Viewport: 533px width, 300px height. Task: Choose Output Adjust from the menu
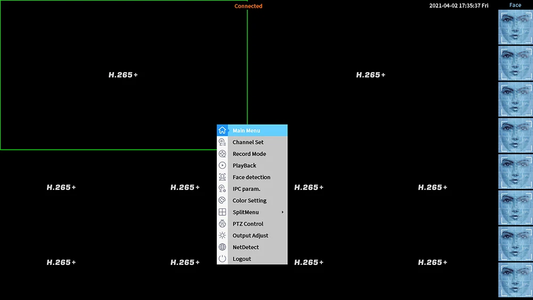click(x=252, y=236)
